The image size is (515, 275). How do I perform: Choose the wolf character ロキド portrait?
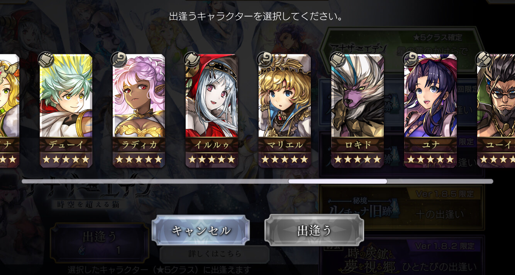(357, 111)
